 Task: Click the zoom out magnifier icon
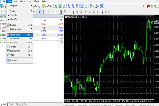click(73, 6)
